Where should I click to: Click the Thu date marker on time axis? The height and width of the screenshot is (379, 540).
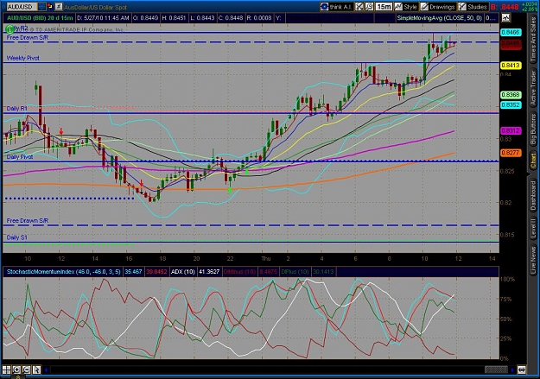pyautogui.click(x=266, y=259)
